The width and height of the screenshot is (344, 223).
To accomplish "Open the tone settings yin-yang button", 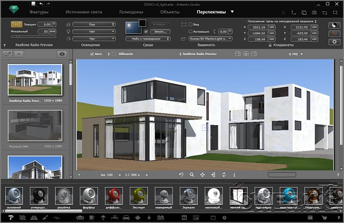I will point(334,25).
